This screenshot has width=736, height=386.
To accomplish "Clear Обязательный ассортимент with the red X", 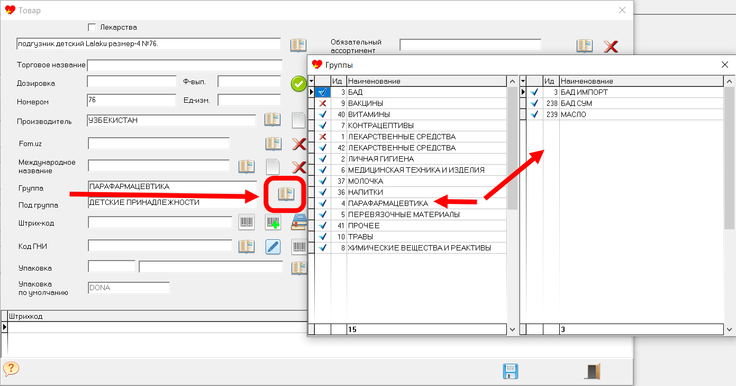I will 611,46.
